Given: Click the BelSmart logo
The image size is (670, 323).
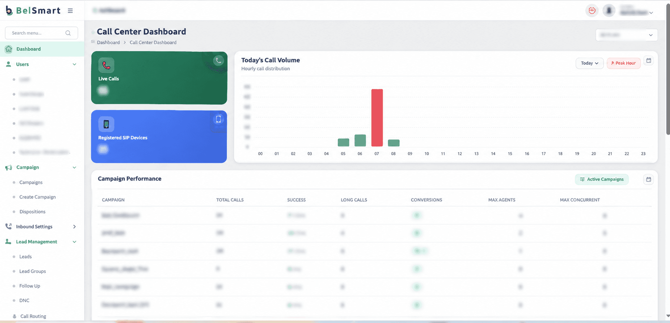Looking at the screenshot, I should (33, 11).
